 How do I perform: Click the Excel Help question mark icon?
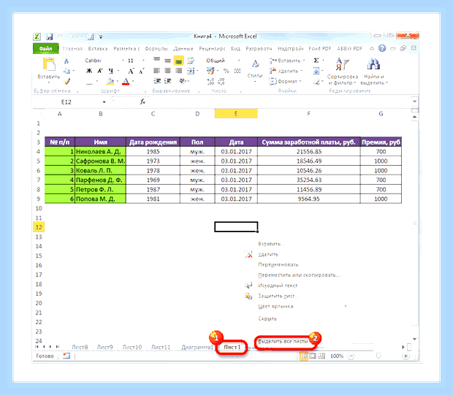(382, 48)
